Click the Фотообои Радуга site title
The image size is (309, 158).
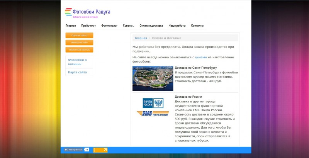(92, 12)
